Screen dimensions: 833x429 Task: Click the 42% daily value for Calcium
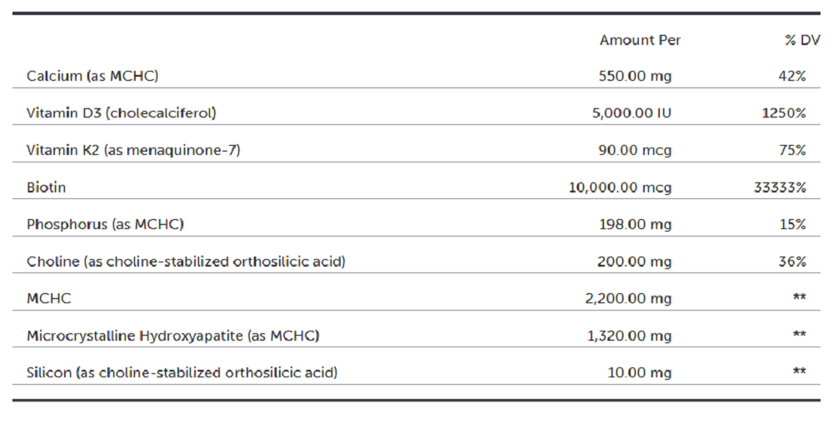[x=792, y=76]
